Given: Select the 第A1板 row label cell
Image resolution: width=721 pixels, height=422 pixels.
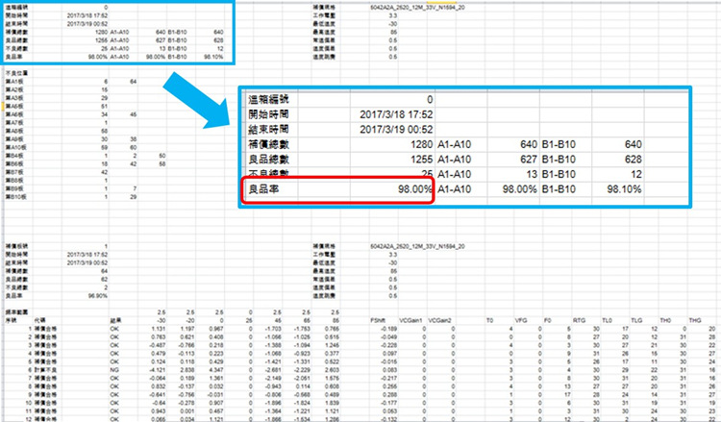Looking at the screenshot, I should (13, 81).
